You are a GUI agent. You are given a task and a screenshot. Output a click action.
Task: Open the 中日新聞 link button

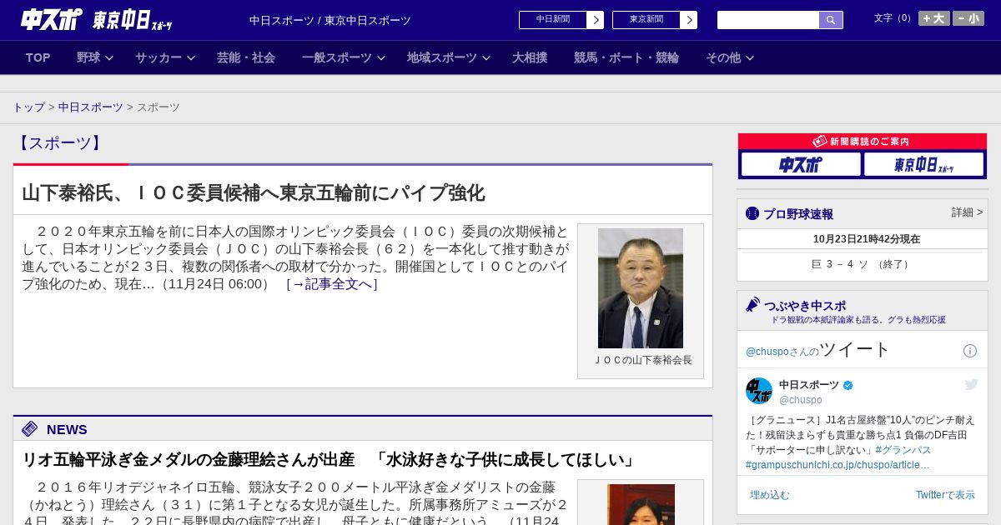553,20
